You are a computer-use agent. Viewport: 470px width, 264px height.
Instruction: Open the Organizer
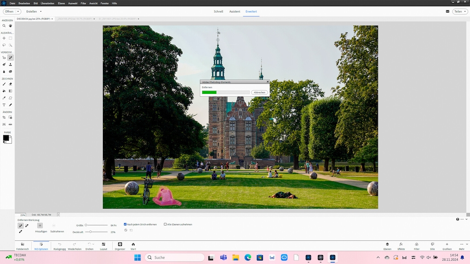click(x=120, y=246)
